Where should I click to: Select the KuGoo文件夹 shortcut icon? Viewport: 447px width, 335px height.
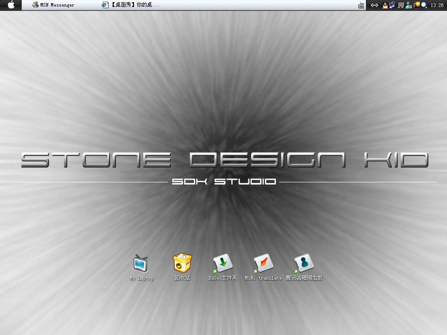click(x=223, y=267)
